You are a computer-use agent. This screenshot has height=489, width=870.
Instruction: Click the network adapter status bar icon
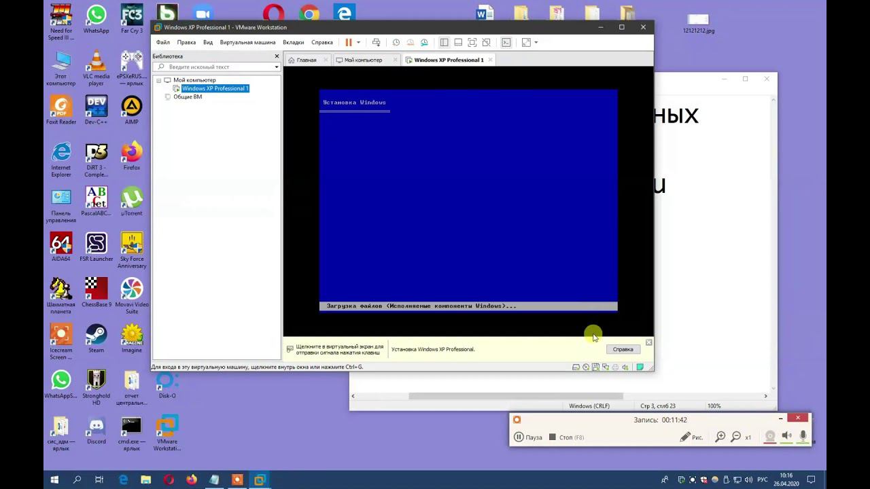click(x=606, y=367)
